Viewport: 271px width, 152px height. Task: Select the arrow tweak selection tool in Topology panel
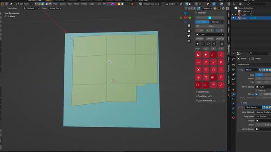tap(197, 44)
